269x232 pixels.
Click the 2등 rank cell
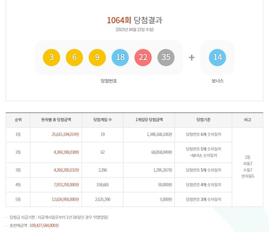click(18, 152)
